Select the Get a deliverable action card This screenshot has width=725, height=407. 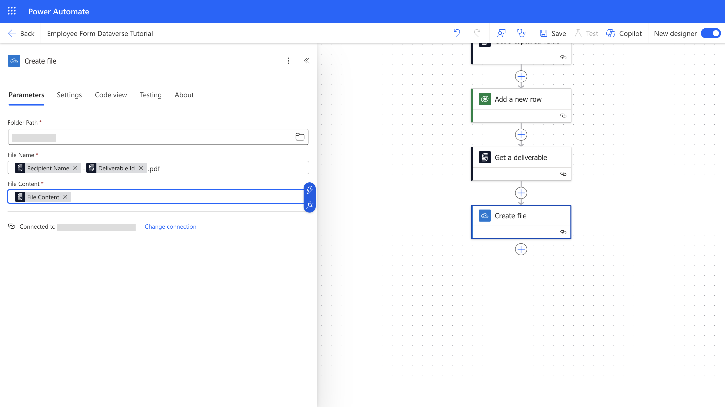pos(521,158)
